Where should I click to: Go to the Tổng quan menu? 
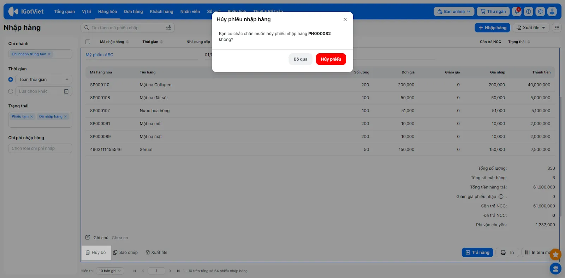point(64,12)
